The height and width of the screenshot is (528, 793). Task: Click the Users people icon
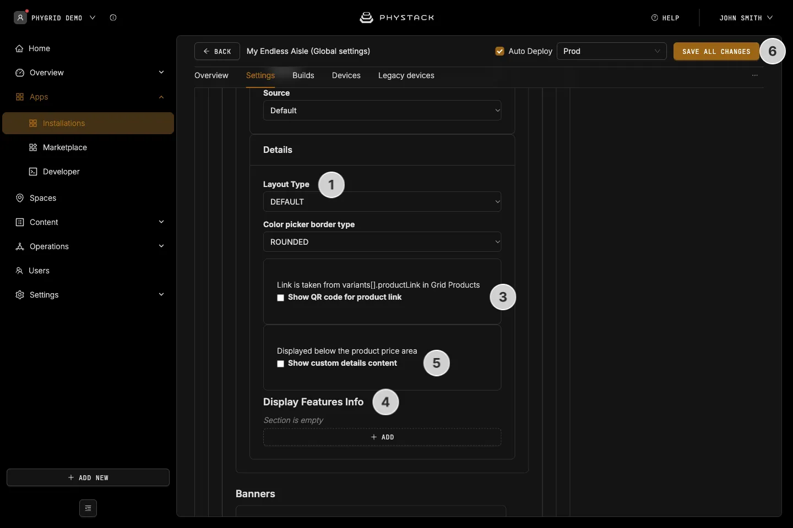click(x=19, y=271)
